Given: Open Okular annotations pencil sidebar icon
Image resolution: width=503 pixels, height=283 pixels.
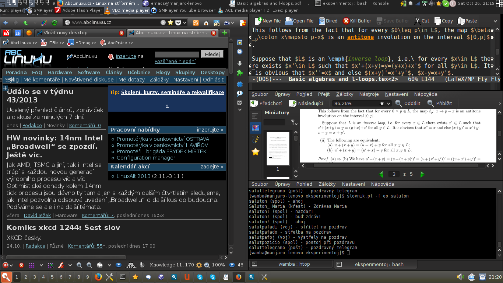Looking at the screenshot, I should (x=255, y=140).
